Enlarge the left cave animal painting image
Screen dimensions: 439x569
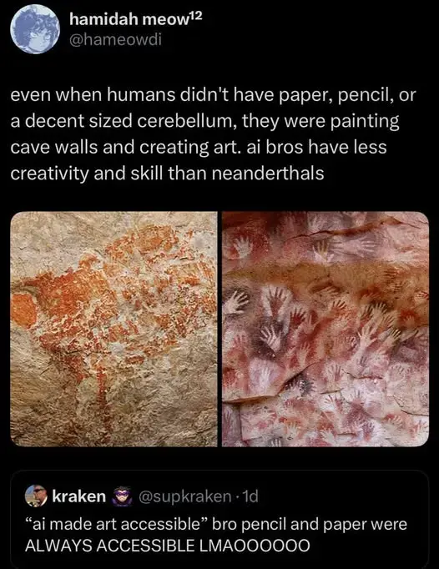coord(114,329)
